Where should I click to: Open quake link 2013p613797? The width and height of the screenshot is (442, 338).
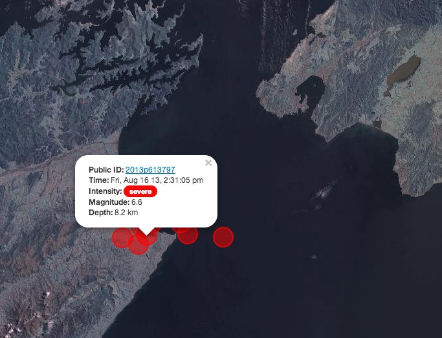coord(150,170)
